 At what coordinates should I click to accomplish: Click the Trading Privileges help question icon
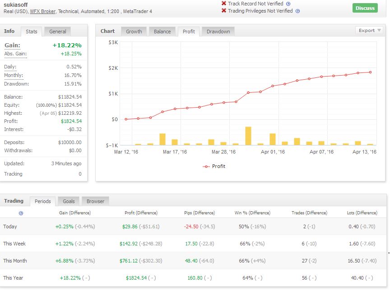tap(297, 11)
